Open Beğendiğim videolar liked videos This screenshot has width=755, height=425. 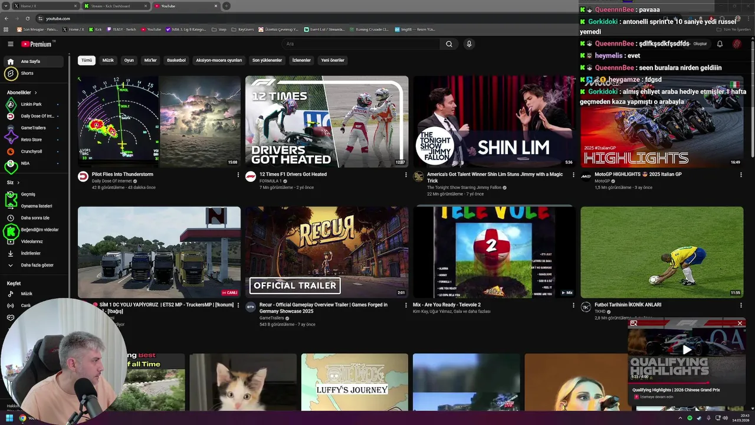(32, 230)
